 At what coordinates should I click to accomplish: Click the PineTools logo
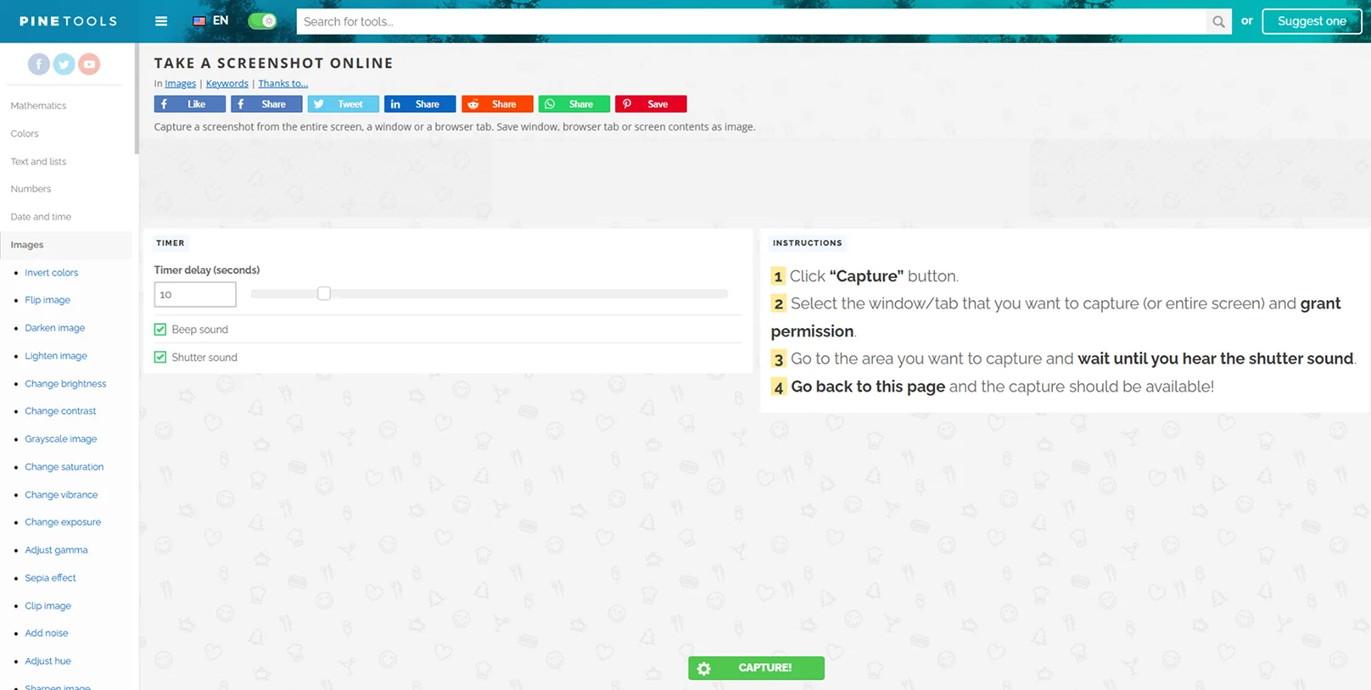click(x=69, y=21)
